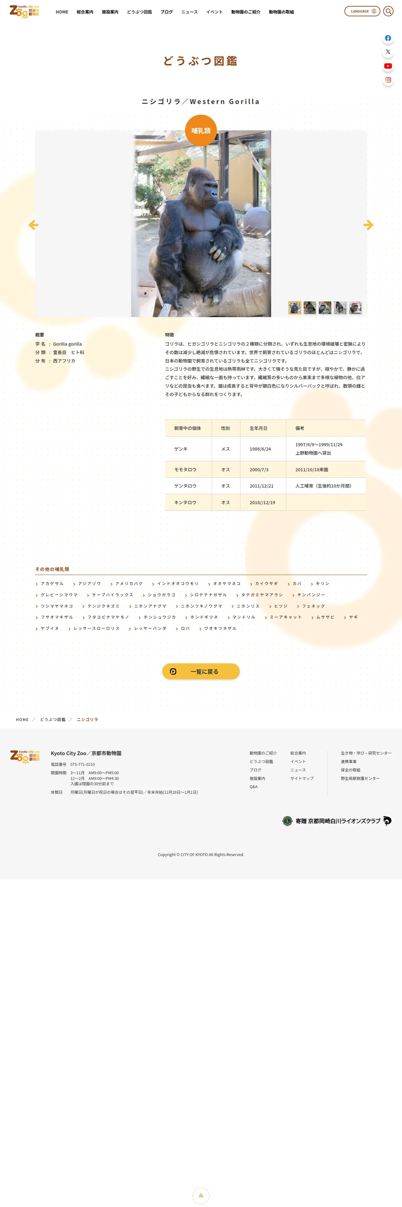Open the footer Q&A link
402x1207 pixels.
254,787
